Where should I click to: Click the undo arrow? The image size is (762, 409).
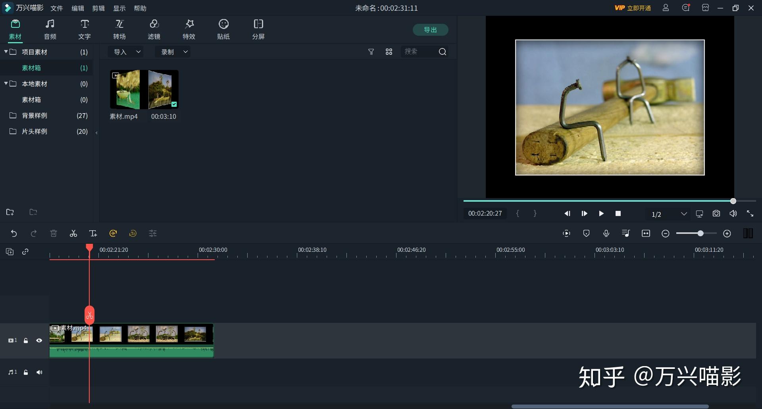[x=14, y=233]
